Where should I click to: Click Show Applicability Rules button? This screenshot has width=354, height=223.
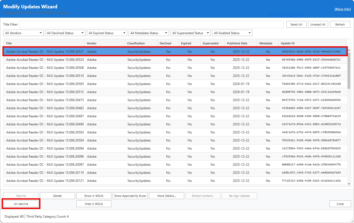(x=130, y=196)
